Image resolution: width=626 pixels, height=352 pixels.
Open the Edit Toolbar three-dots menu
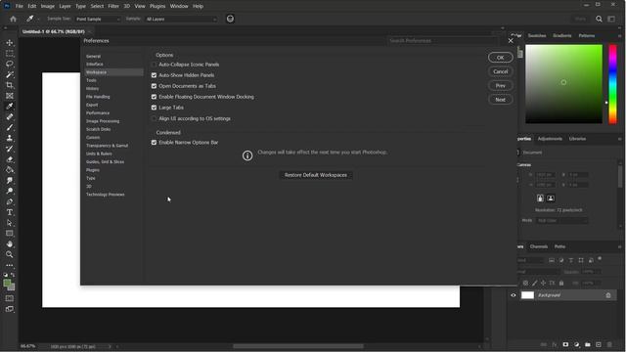[10, 265]
